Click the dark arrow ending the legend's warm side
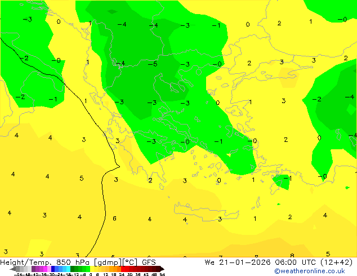The image size is (357, 276). coord(162,269)
